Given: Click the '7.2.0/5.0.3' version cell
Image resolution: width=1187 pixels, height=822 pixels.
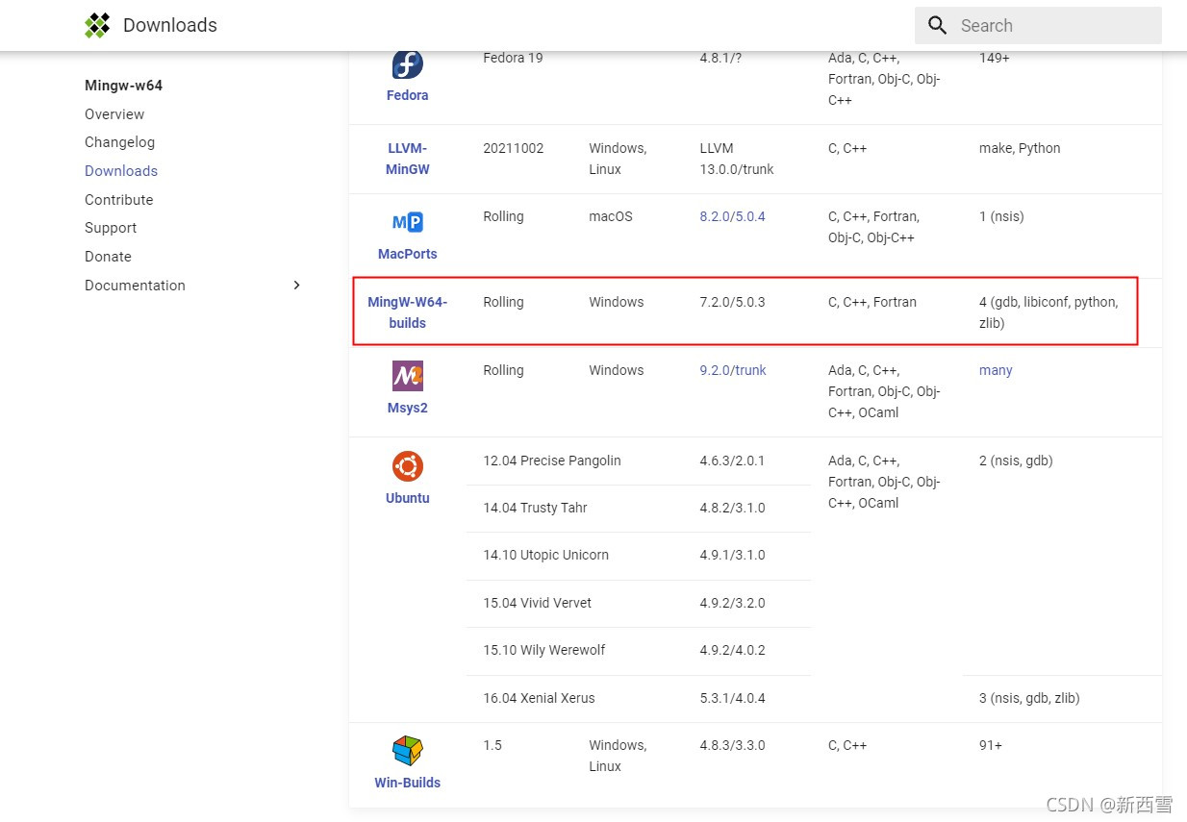Looking at the screenshot, I should click(733, 302).
